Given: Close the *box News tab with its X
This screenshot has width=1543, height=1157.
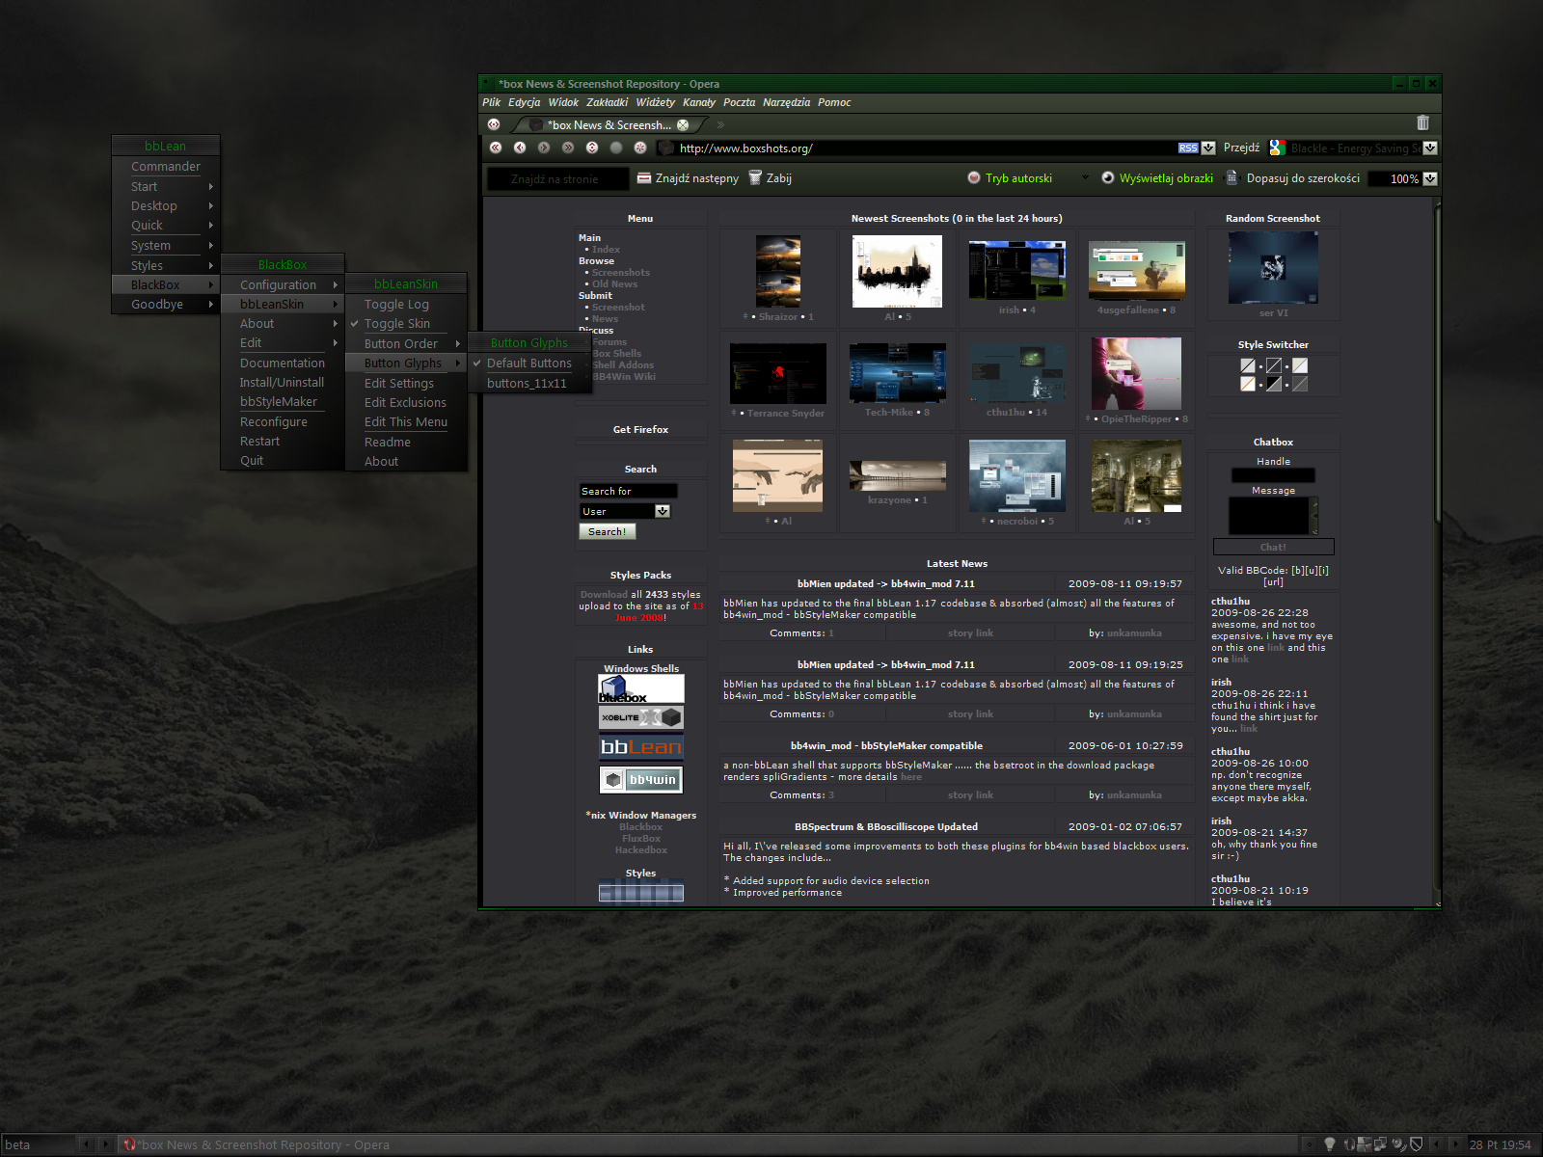Looking at the screenshot, I should [x=683, y=124].
